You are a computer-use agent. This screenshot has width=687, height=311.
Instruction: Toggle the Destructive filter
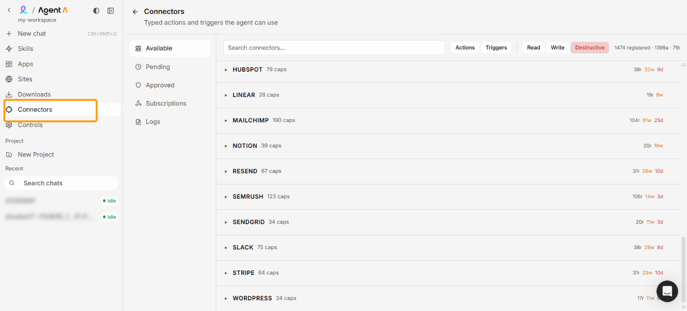tap(590, 48)
